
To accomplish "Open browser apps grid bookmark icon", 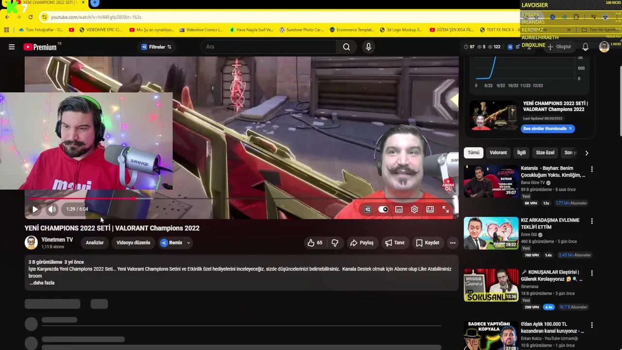I will coord(6,30).
